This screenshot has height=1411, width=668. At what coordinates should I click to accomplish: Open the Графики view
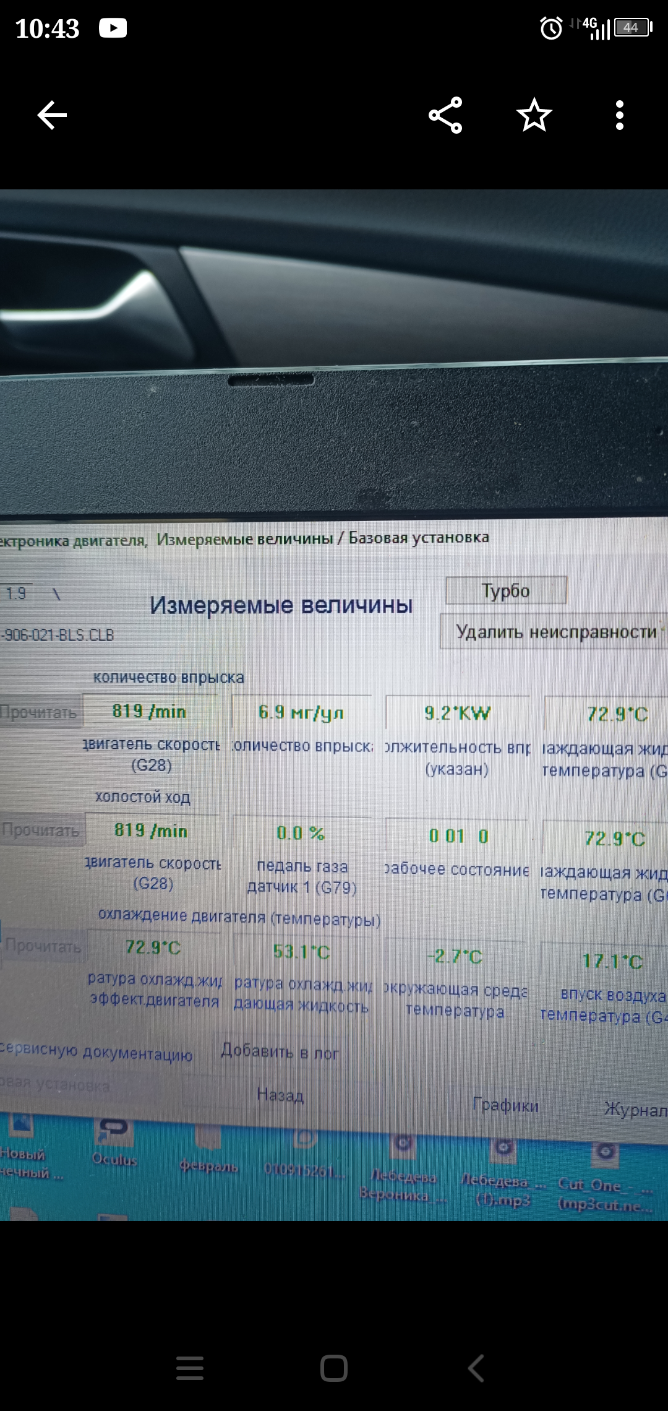[x=505, y=1105]
